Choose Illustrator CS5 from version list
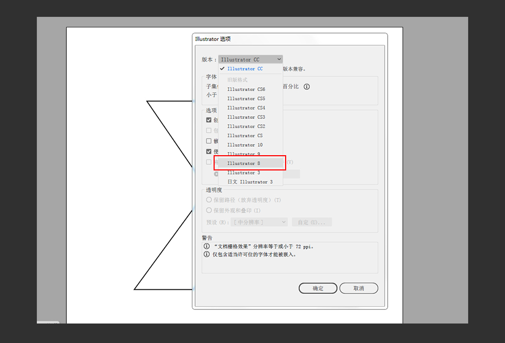 click(x=250, y=98)
